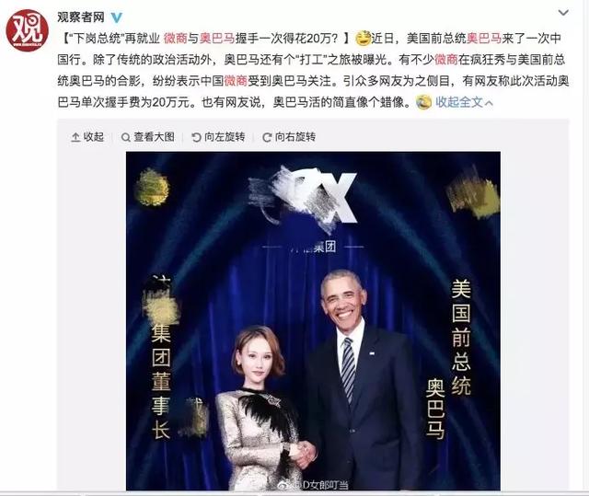Image resolution: width=589 pixels, height=496 pixels.
Task: Open the 观察者网 account name link
Action: tap(81, 17)
